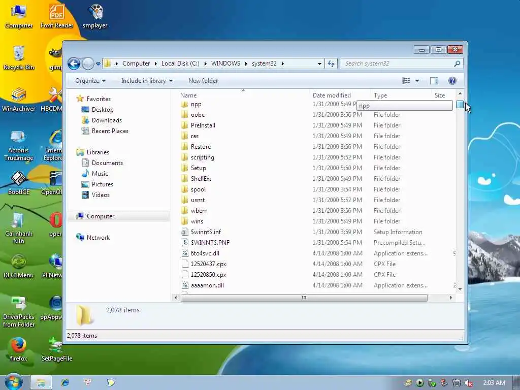Click the search magnifier icon
This screenshot has width=520, height=390.
pyautogui.click(x=457, y=63)
